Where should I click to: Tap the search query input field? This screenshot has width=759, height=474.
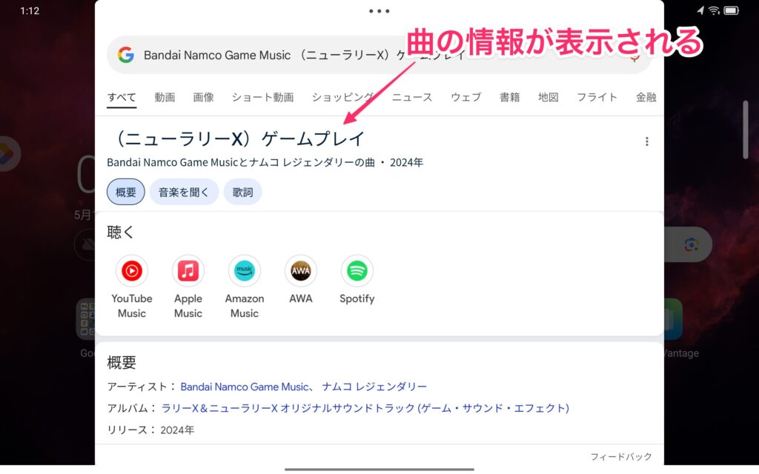tap(379, 55)
